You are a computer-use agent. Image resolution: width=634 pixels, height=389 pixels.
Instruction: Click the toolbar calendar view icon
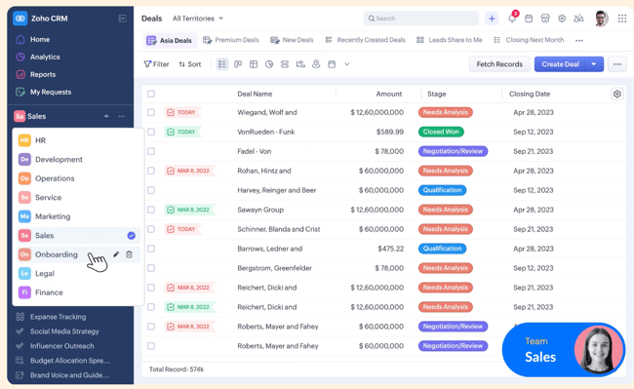point(332,64)
